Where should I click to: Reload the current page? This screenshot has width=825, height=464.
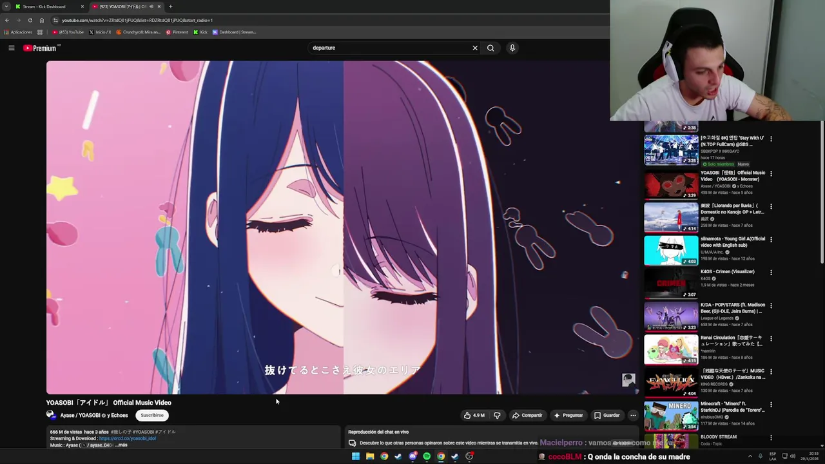[x=30, y=20]
